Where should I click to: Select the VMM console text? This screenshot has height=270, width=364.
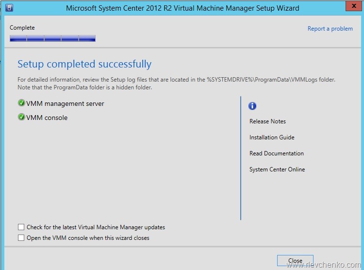click(47, 118)
